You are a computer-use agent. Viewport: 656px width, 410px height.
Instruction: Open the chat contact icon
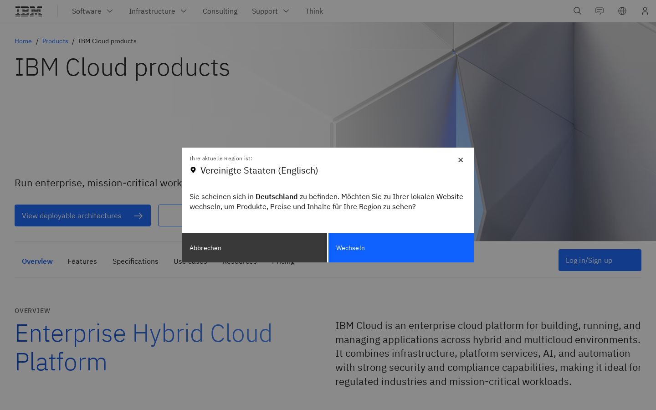click(600, 11)
